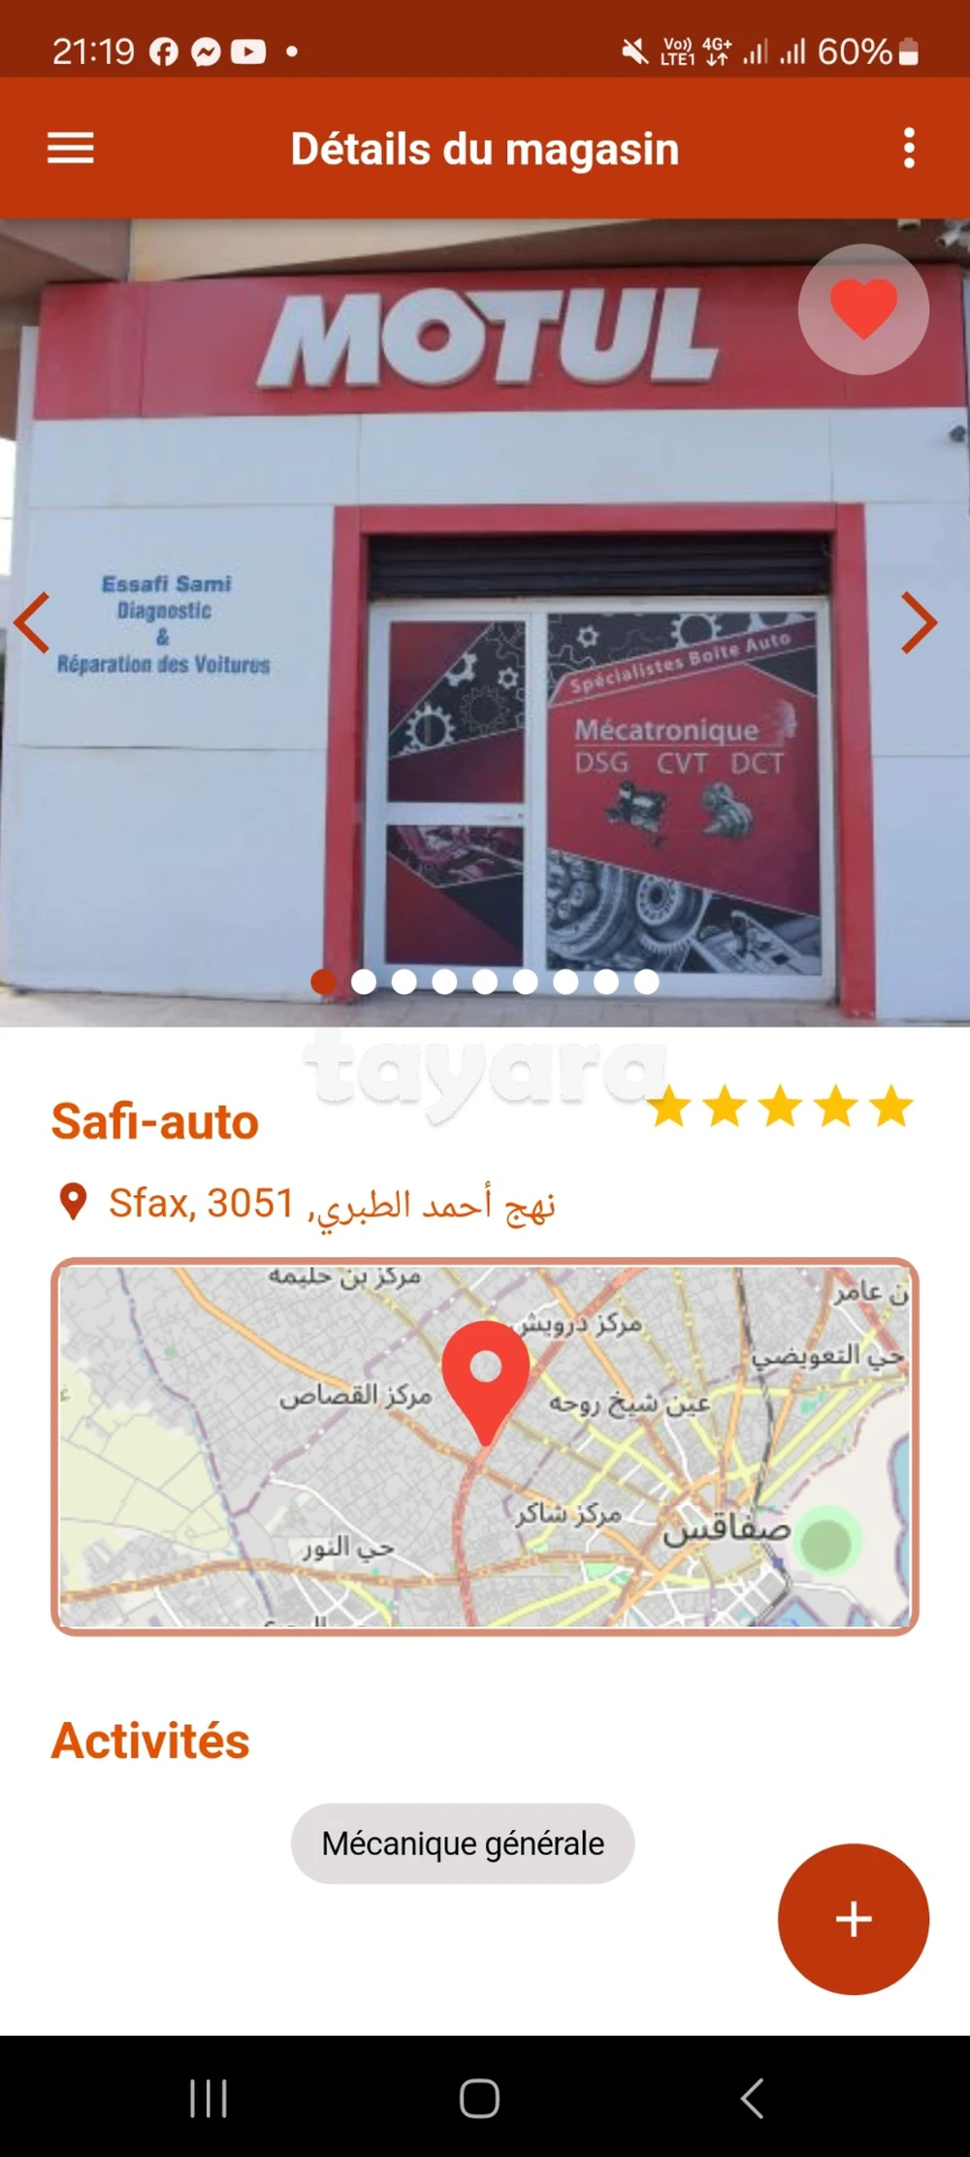Viewport: 970px width, 2157px height.
Task: Select the Mécanique générale activity chip
Action: click(x=463, y=1843)
